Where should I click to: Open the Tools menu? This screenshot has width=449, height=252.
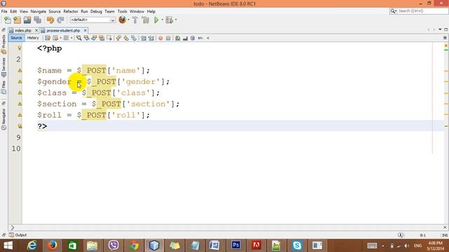[x=122, y=11]
